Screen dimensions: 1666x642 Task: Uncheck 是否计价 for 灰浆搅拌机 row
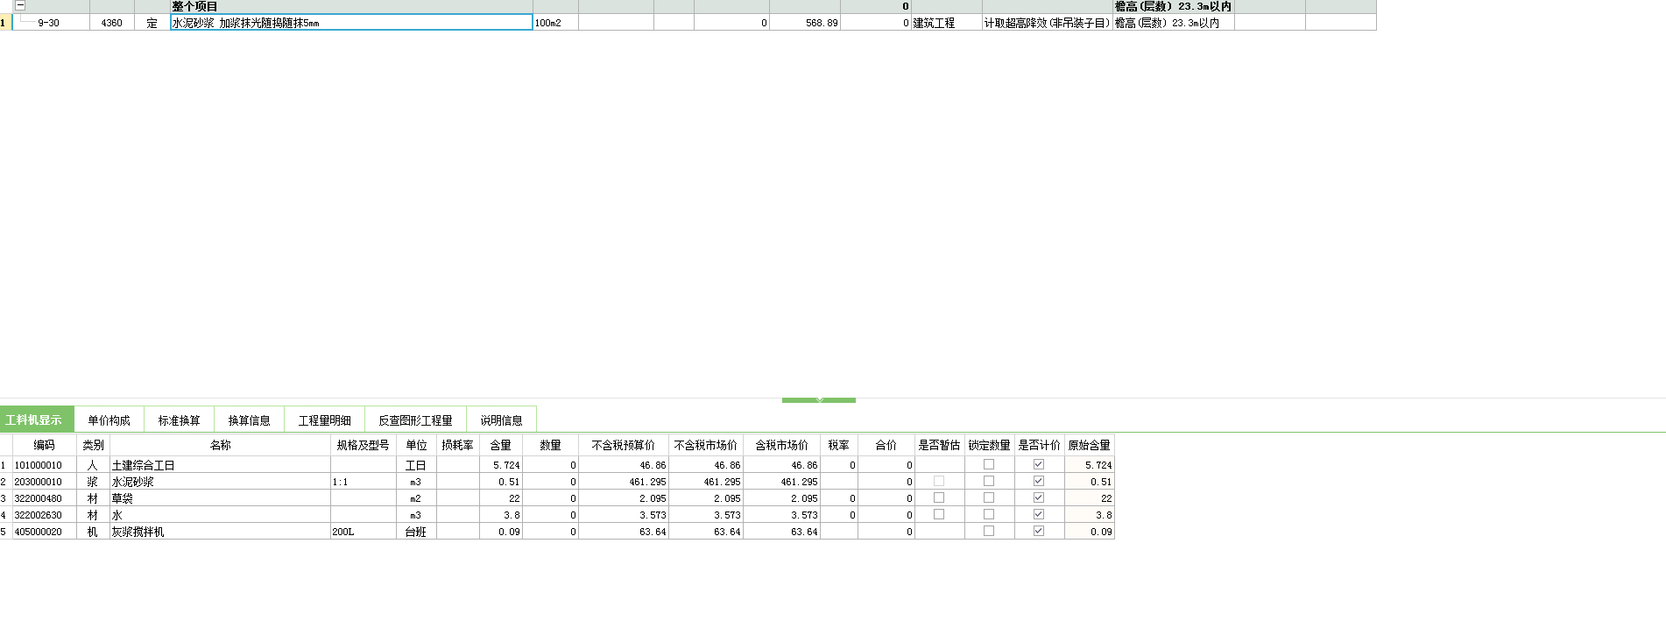tap(1039, 531)
